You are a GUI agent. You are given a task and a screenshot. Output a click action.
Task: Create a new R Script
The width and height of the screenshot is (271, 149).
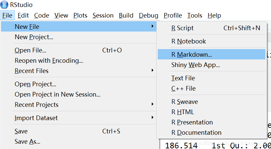tap(212, 28)
